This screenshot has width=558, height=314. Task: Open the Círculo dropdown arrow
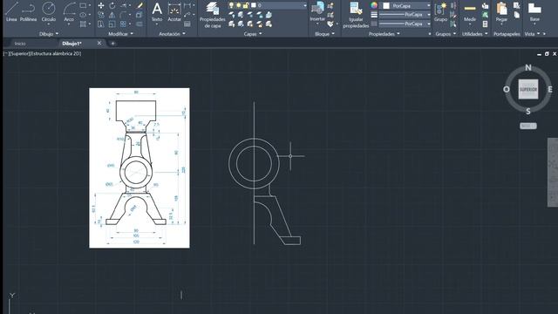coord(49,24)
